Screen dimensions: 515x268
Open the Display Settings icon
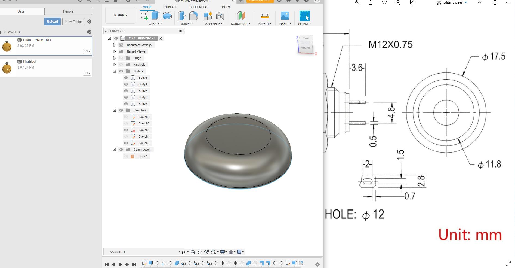223,252
